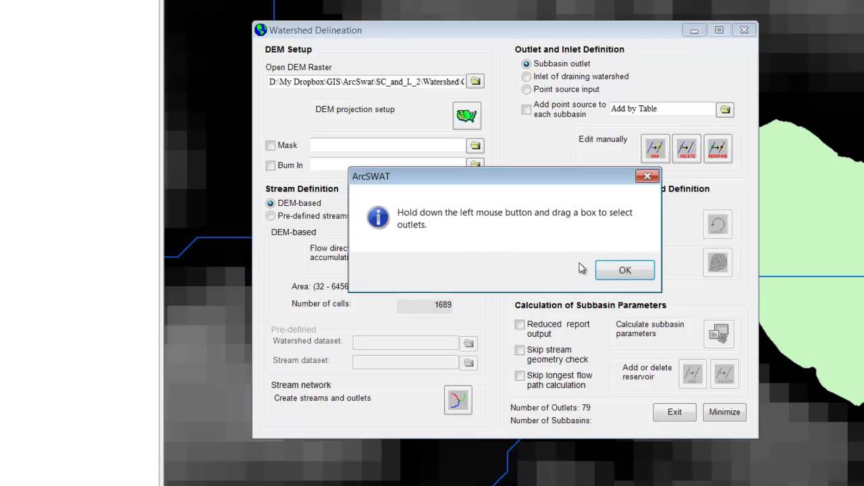Click the 'Outlet and Inlet Definition' heading

point(570,49)
